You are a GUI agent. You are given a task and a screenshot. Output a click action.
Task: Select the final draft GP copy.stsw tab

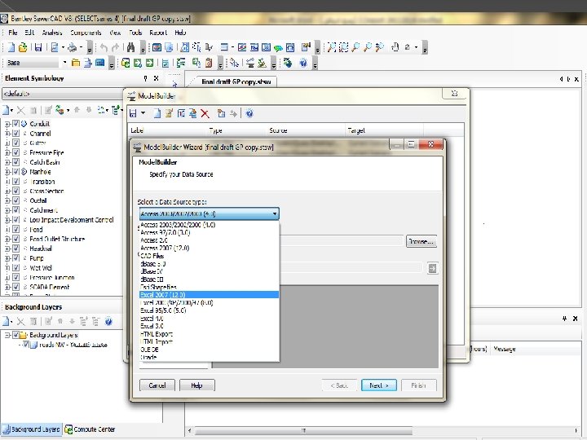click(x=236, y=81)
